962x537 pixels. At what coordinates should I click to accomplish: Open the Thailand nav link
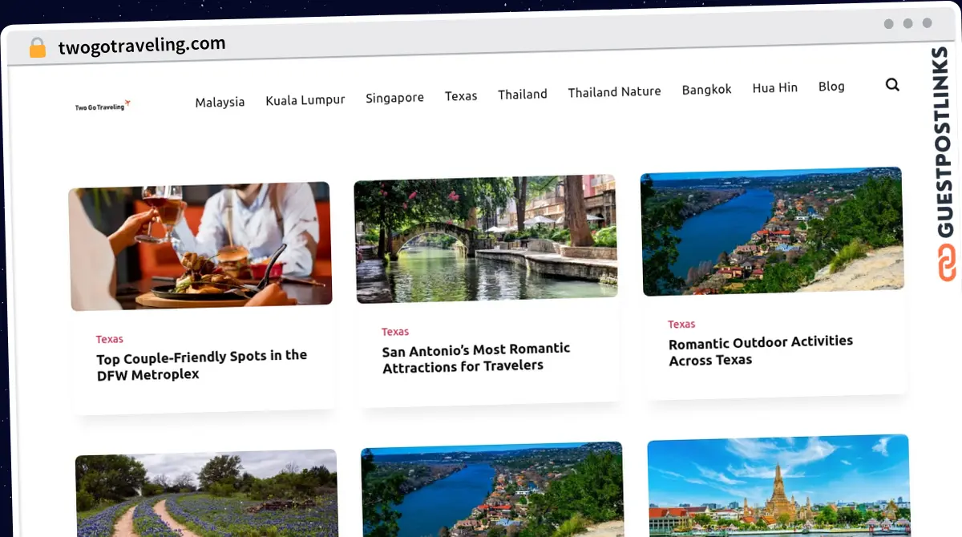[523, 95]
